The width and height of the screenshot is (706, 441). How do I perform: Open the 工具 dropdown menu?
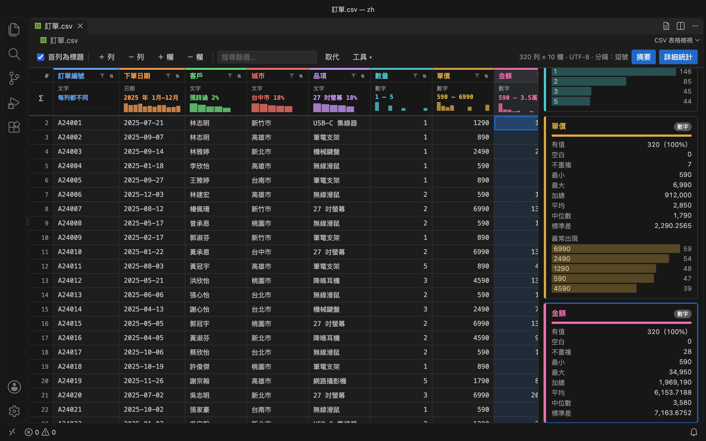(x=362, y=57)
